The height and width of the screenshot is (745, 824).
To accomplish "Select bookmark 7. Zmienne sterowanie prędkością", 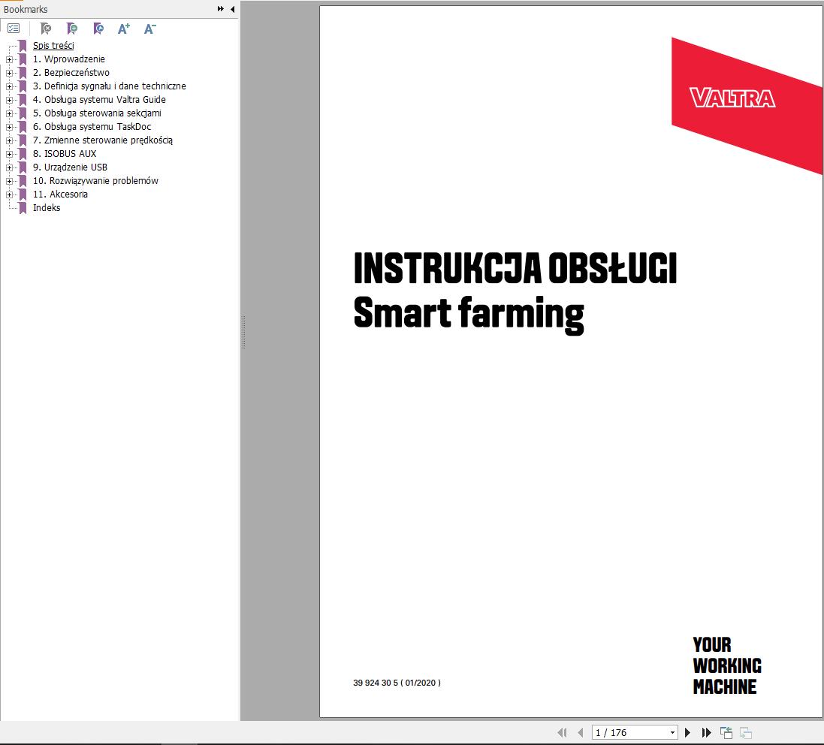I will tap(102, 140).
